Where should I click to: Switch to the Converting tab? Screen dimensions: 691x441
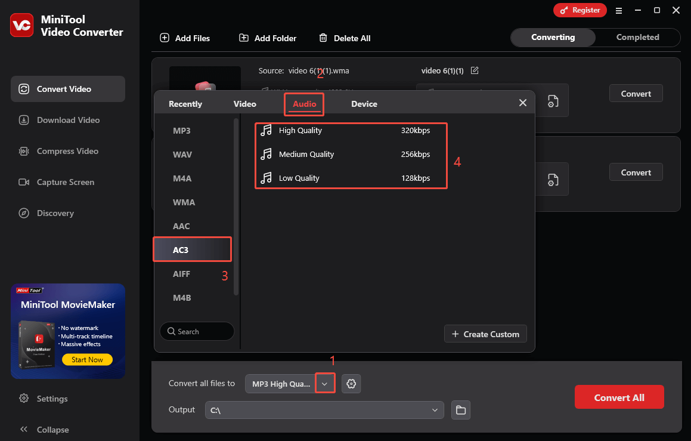coord(553,38)
